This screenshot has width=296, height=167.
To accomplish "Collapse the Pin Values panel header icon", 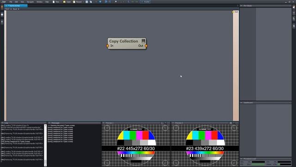I will click(x=241, y=6).
